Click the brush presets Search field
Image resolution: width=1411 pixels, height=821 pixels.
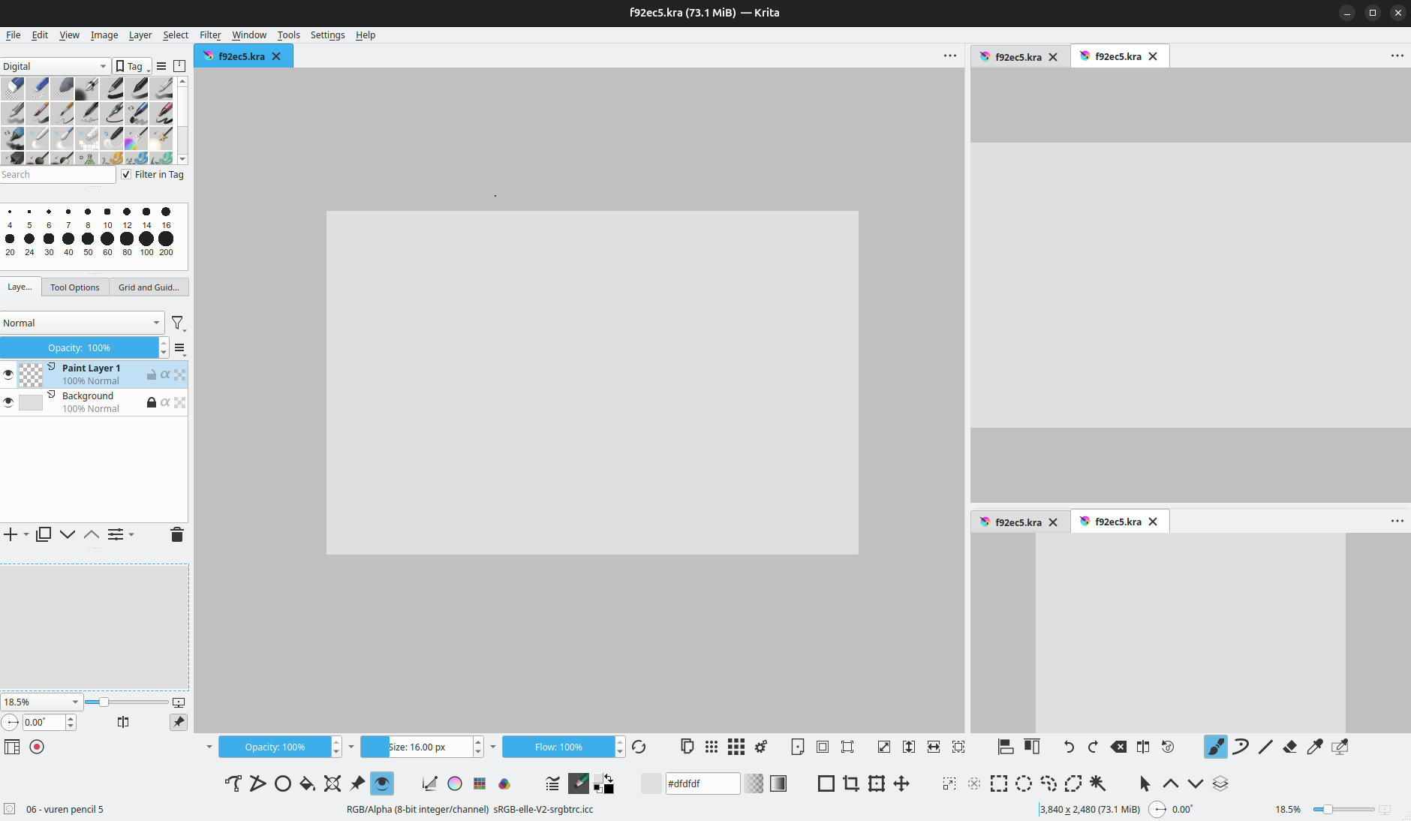(x=57, y=174)
